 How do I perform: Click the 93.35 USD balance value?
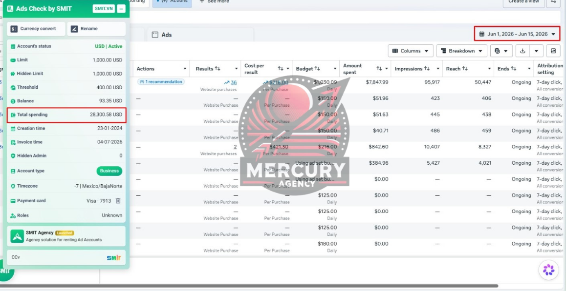click(111, 101)
